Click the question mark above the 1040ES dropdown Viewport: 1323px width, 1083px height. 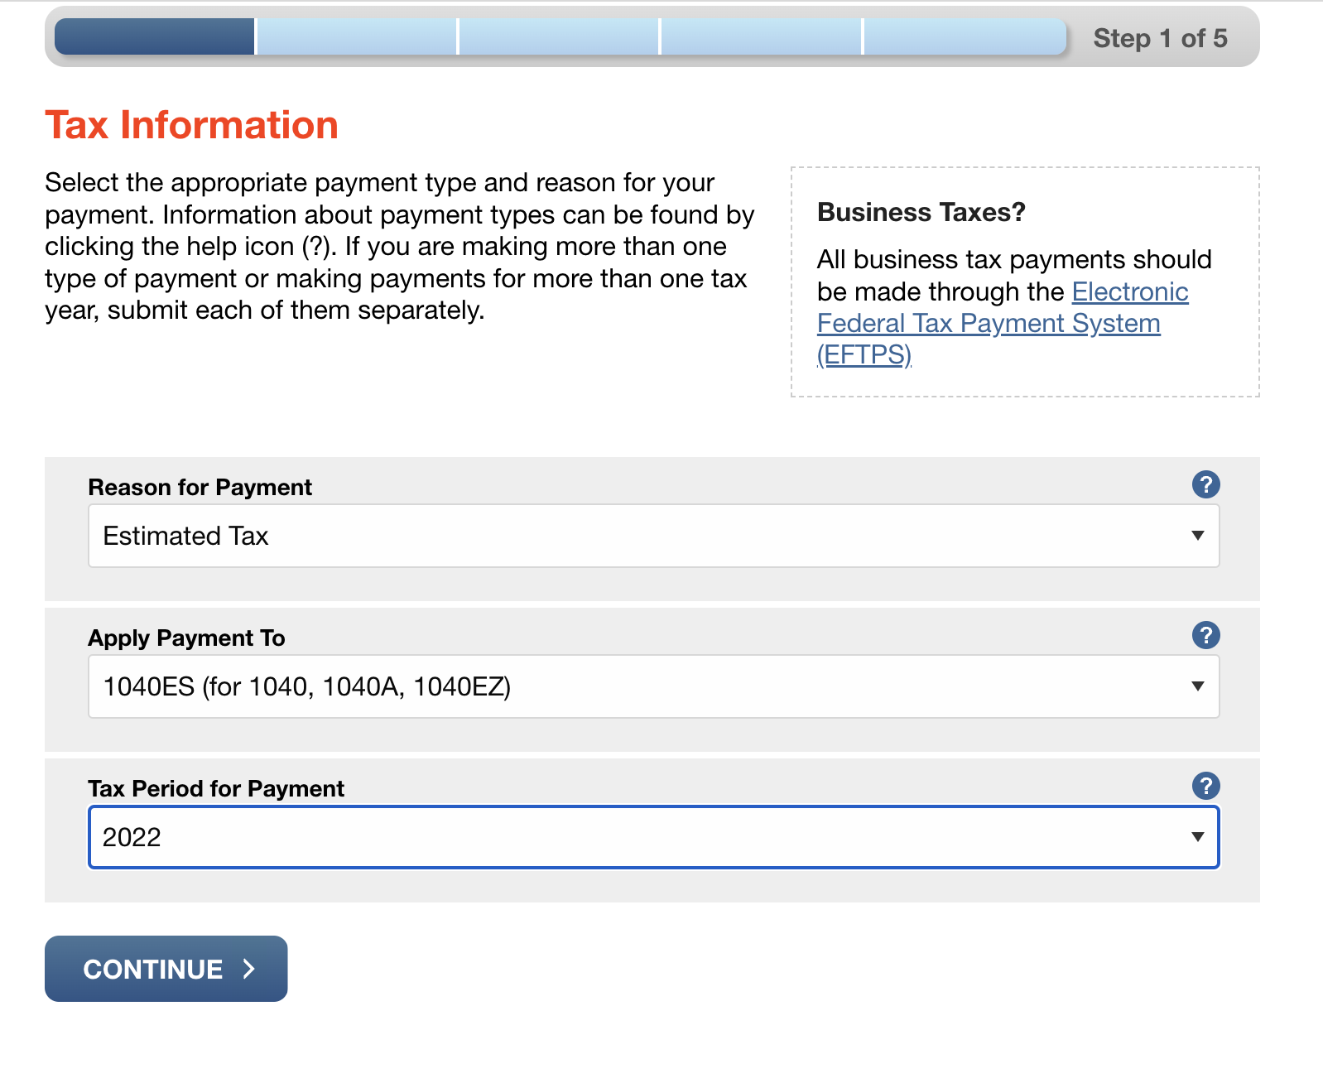click(1206, 635)
